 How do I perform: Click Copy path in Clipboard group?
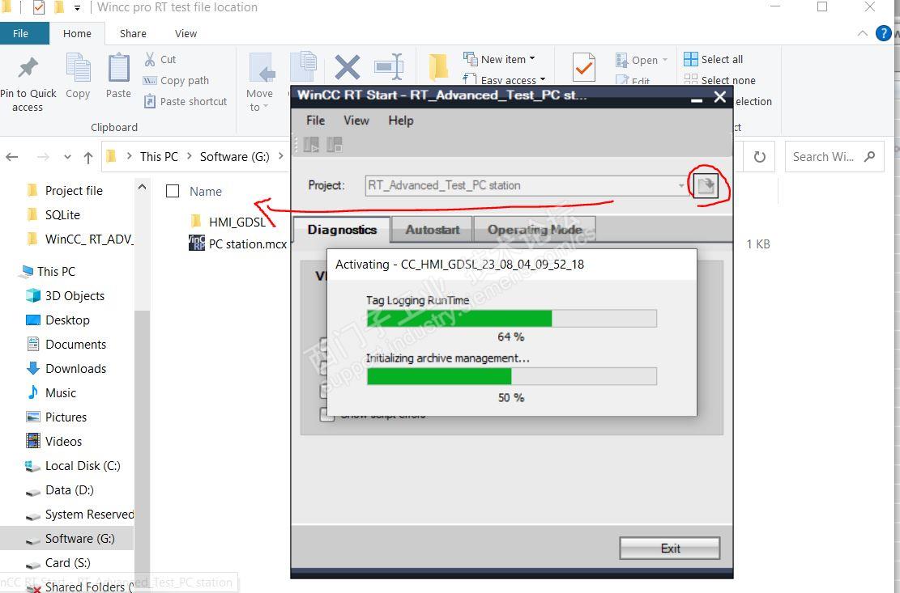(x=177, y=81)
